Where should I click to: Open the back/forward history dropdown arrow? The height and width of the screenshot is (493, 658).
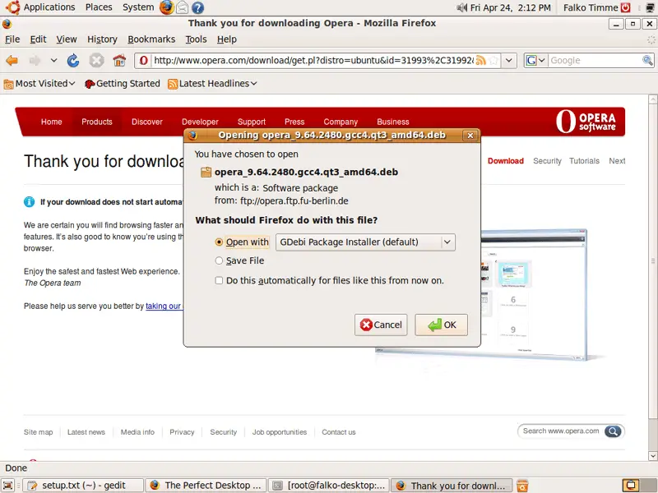(53, 61)
